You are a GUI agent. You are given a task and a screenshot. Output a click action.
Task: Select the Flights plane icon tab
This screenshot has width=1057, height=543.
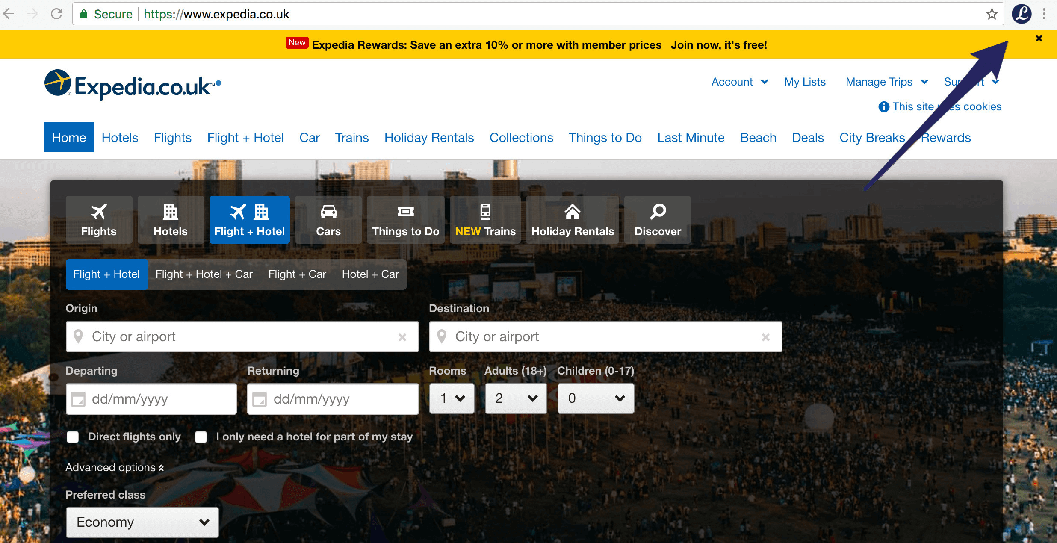99,220
